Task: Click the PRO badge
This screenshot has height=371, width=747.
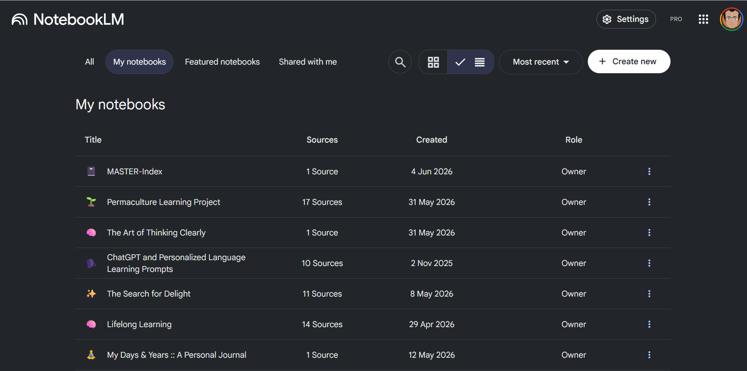Action: tap(676, 19)
